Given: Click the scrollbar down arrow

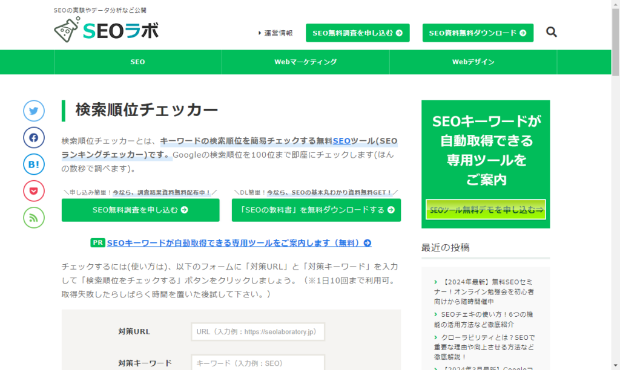Looking at the screenshot, I should click(616, 366).
